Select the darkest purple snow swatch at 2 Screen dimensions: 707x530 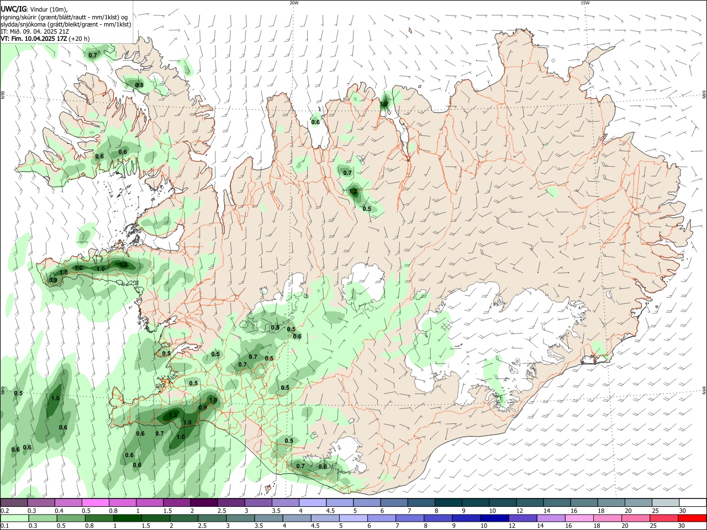[x=204, y=503]
